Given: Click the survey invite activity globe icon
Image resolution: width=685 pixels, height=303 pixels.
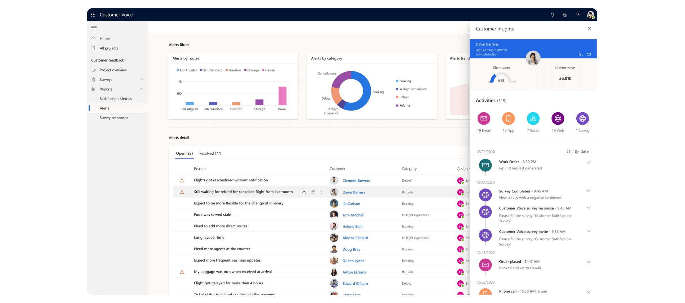Looking at the screenshot, I should coord(485,235).
